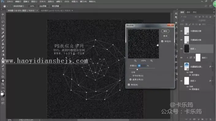Viewport: 216px width, 121px height.
Task: Change screen mode icon in toolbar
Action: tap(3, 103)
